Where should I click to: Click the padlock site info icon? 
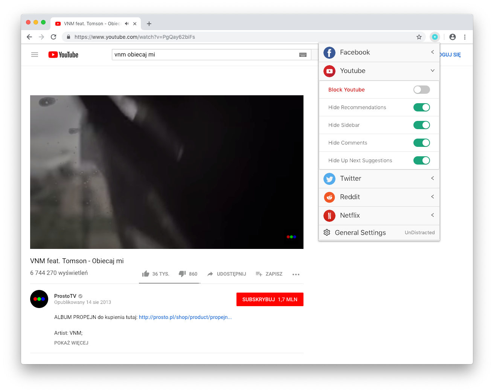69,37
